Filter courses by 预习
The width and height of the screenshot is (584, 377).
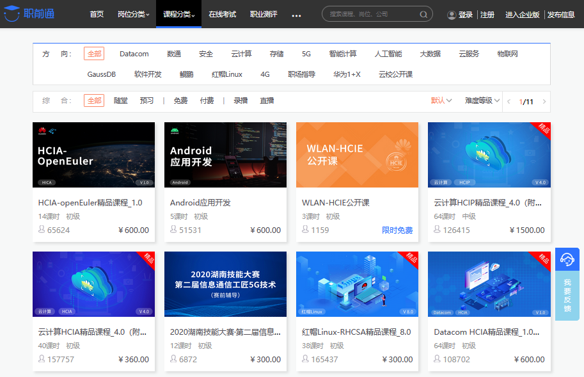[146, 100]
